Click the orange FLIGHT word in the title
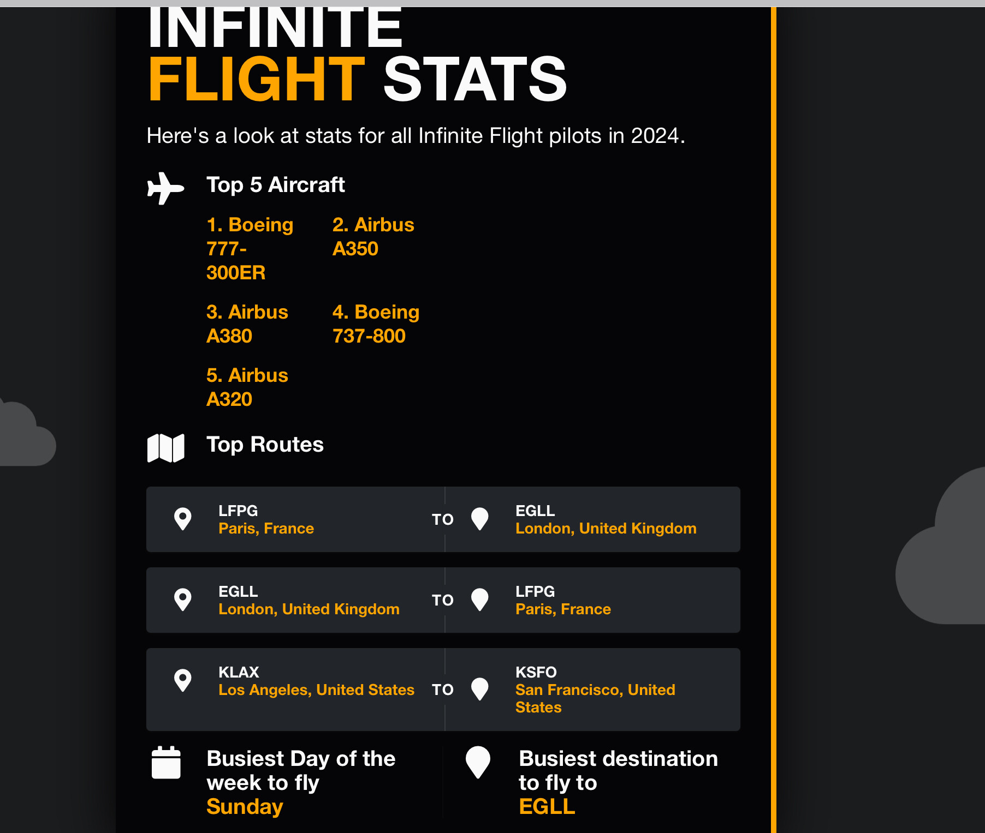The width and height of the screenshot is (985, 833). (257, 80)
